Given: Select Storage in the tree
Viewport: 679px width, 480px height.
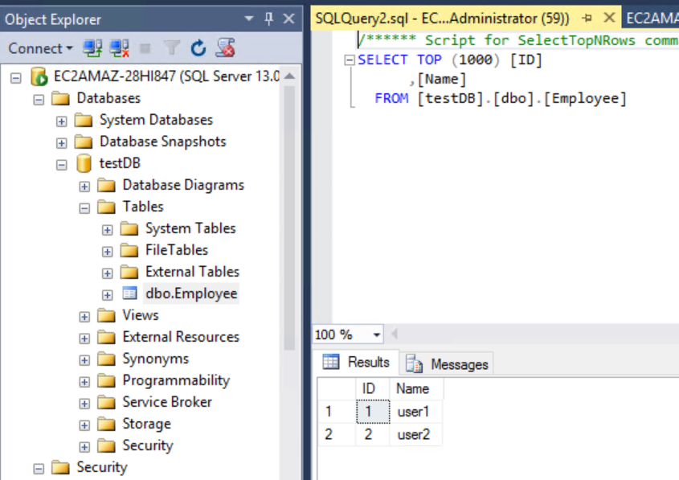Looking at the screenshot, I should [x=146, y=424].
